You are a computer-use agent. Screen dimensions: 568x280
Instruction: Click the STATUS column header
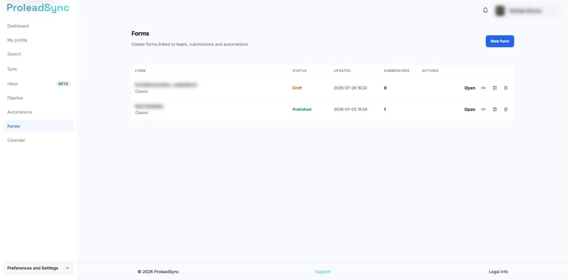tap(299, 71)
